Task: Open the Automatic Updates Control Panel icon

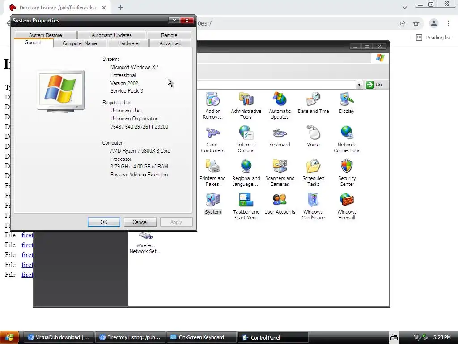Action: [x=280, y=106]
